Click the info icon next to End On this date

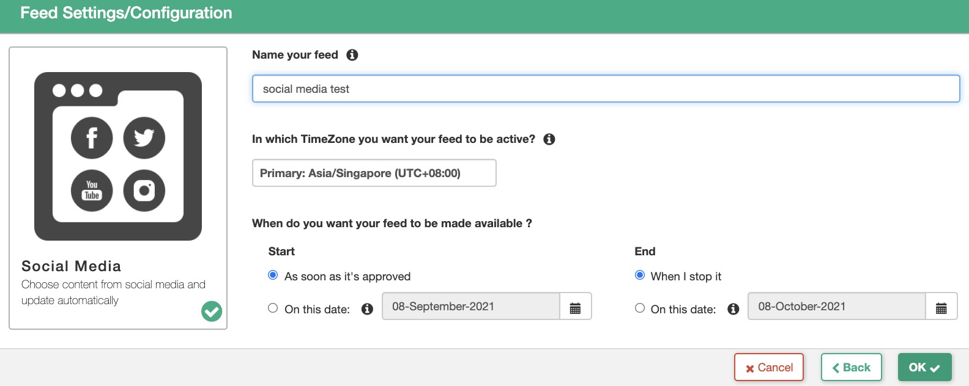click(733, 309)
